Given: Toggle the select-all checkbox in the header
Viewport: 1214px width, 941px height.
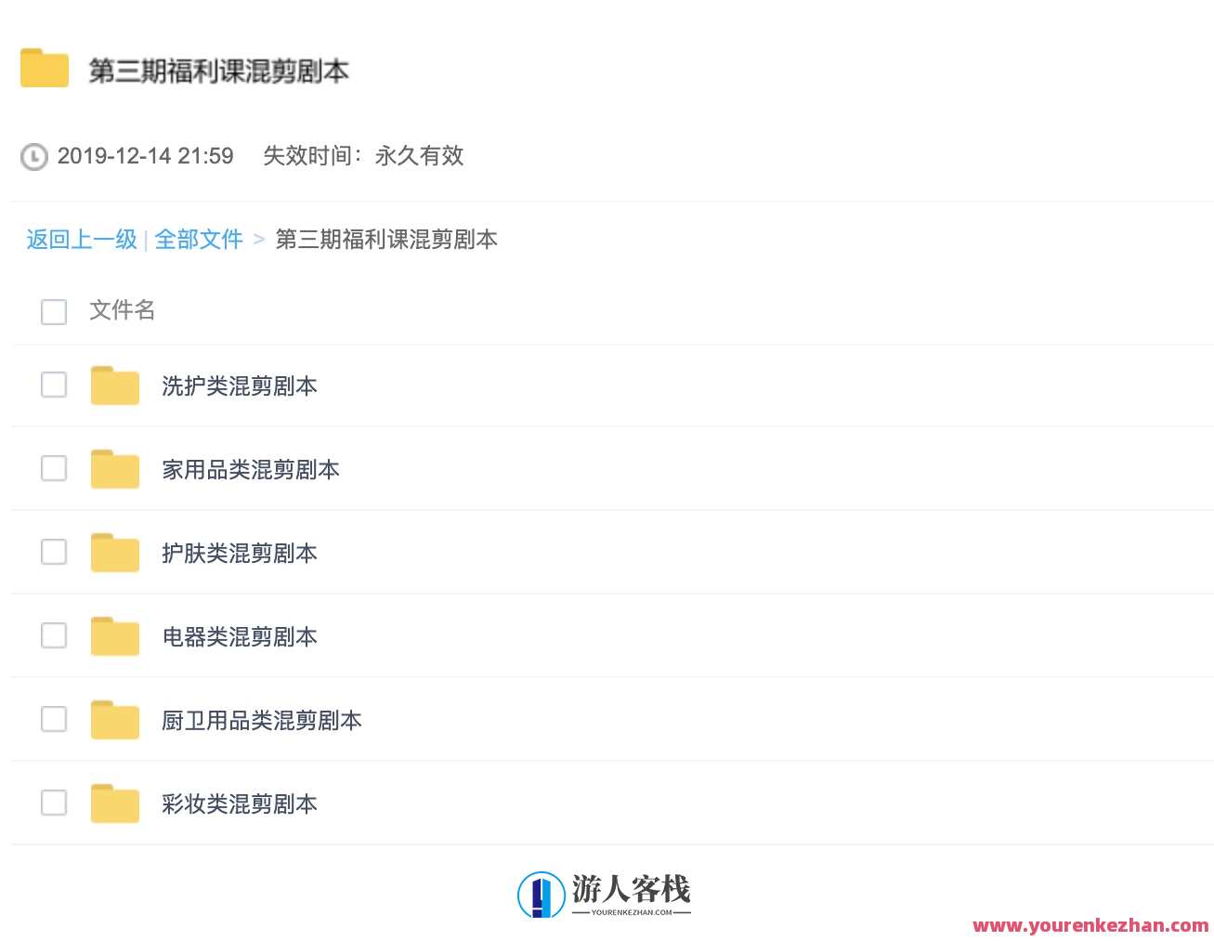Looking at the screenshot, I should [53, 311].
